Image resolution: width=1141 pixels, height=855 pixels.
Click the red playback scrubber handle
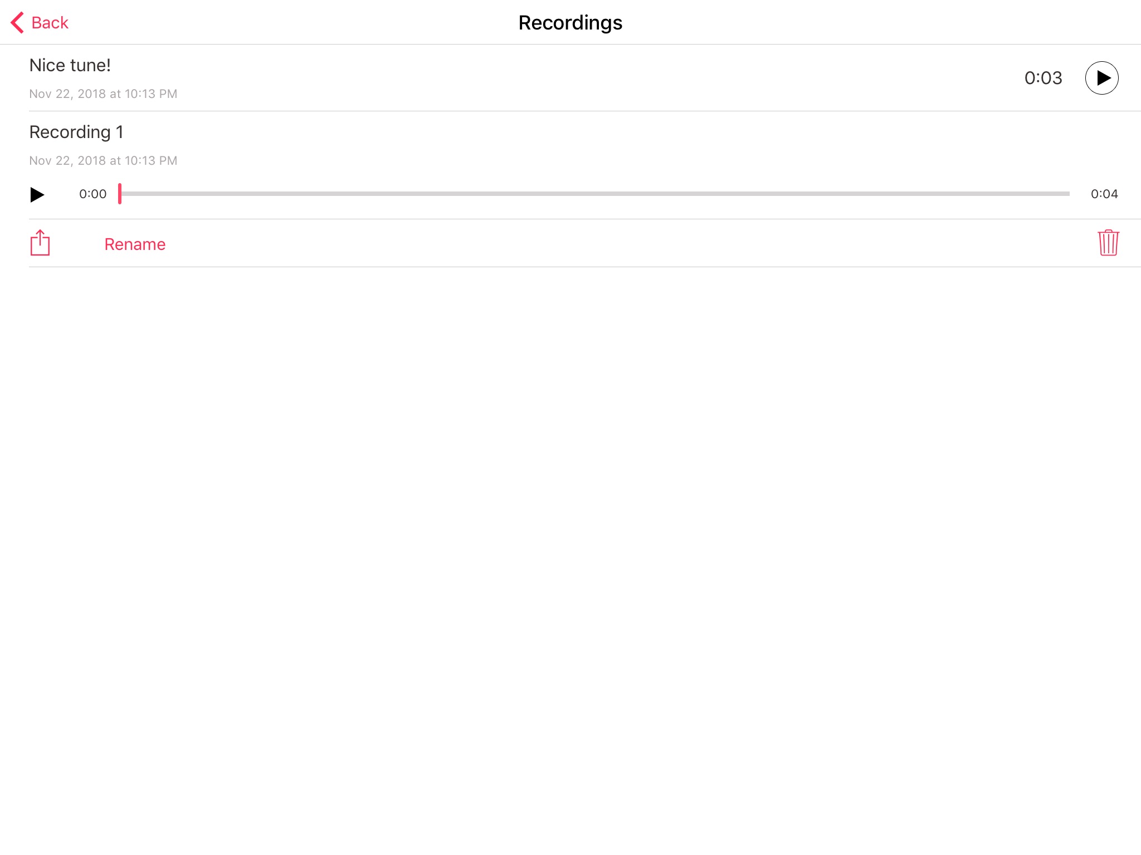click(x=120, y=194)
